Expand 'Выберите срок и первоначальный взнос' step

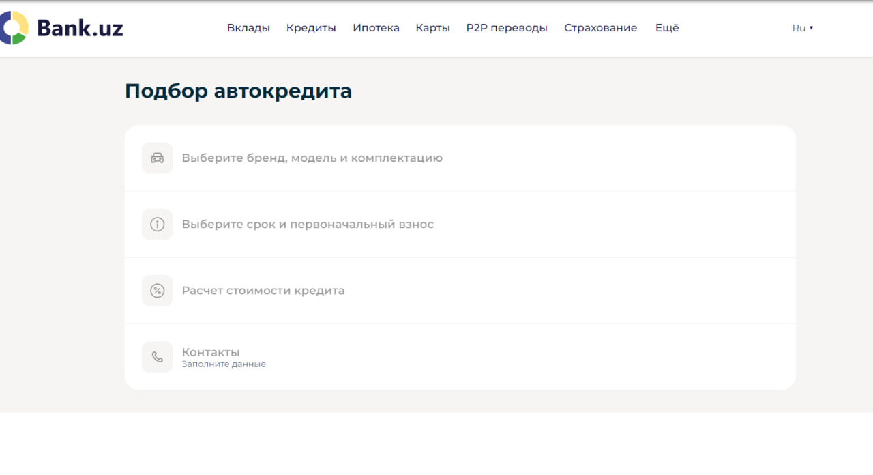(460, 225)
